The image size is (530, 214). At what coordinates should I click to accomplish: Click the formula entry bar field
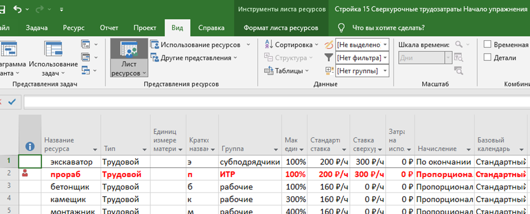click(x=277, y=102)
